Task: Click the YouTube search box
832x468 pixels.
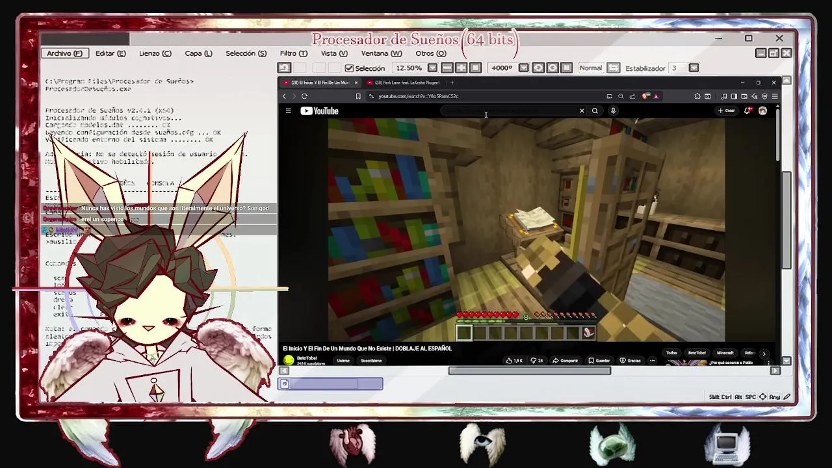Action: (510, 111)
